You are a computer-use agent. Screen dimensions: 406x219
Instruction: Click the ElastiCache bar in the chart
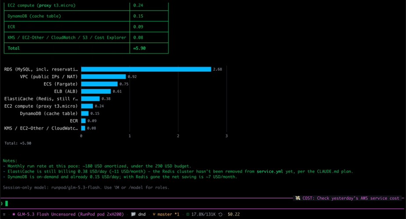pos(91,99)
